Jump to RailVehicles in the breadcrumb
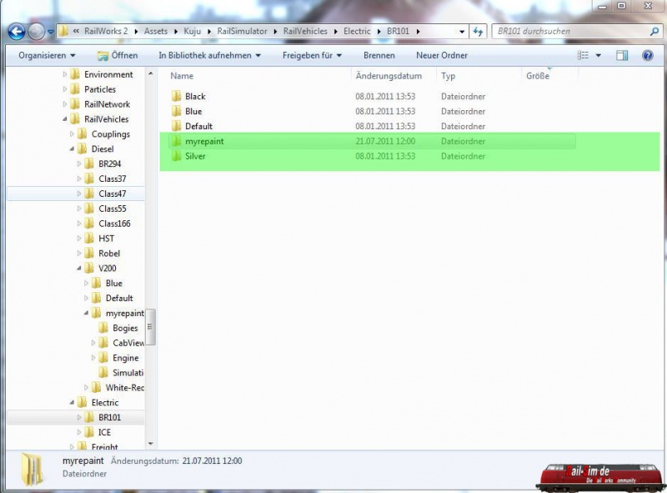This screenshot has height=493, width=667. 305,31
